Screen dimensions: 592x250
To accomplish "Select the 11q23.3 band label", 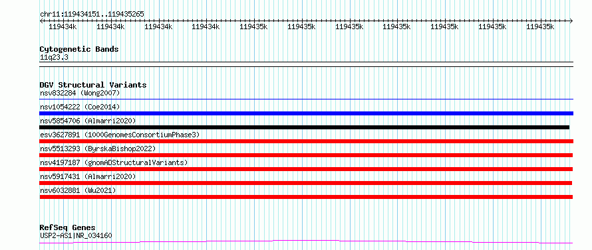I will (x=54, y=58).
